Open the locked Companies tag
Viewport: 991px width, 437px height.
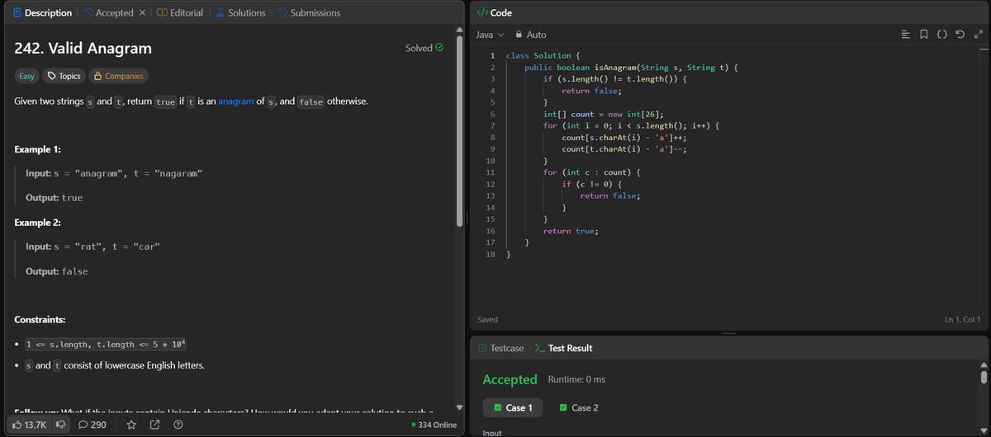click(x=118, y=76)
